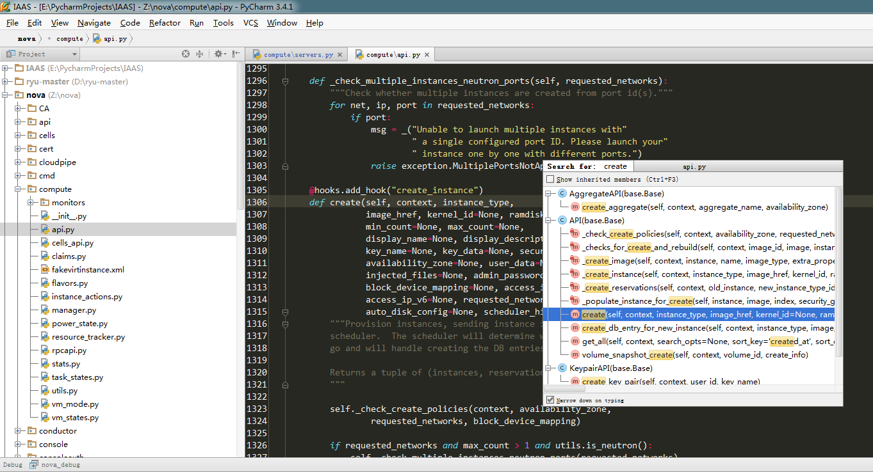
Task: Click the monitors folder icon
Action: tap(45, 202)
